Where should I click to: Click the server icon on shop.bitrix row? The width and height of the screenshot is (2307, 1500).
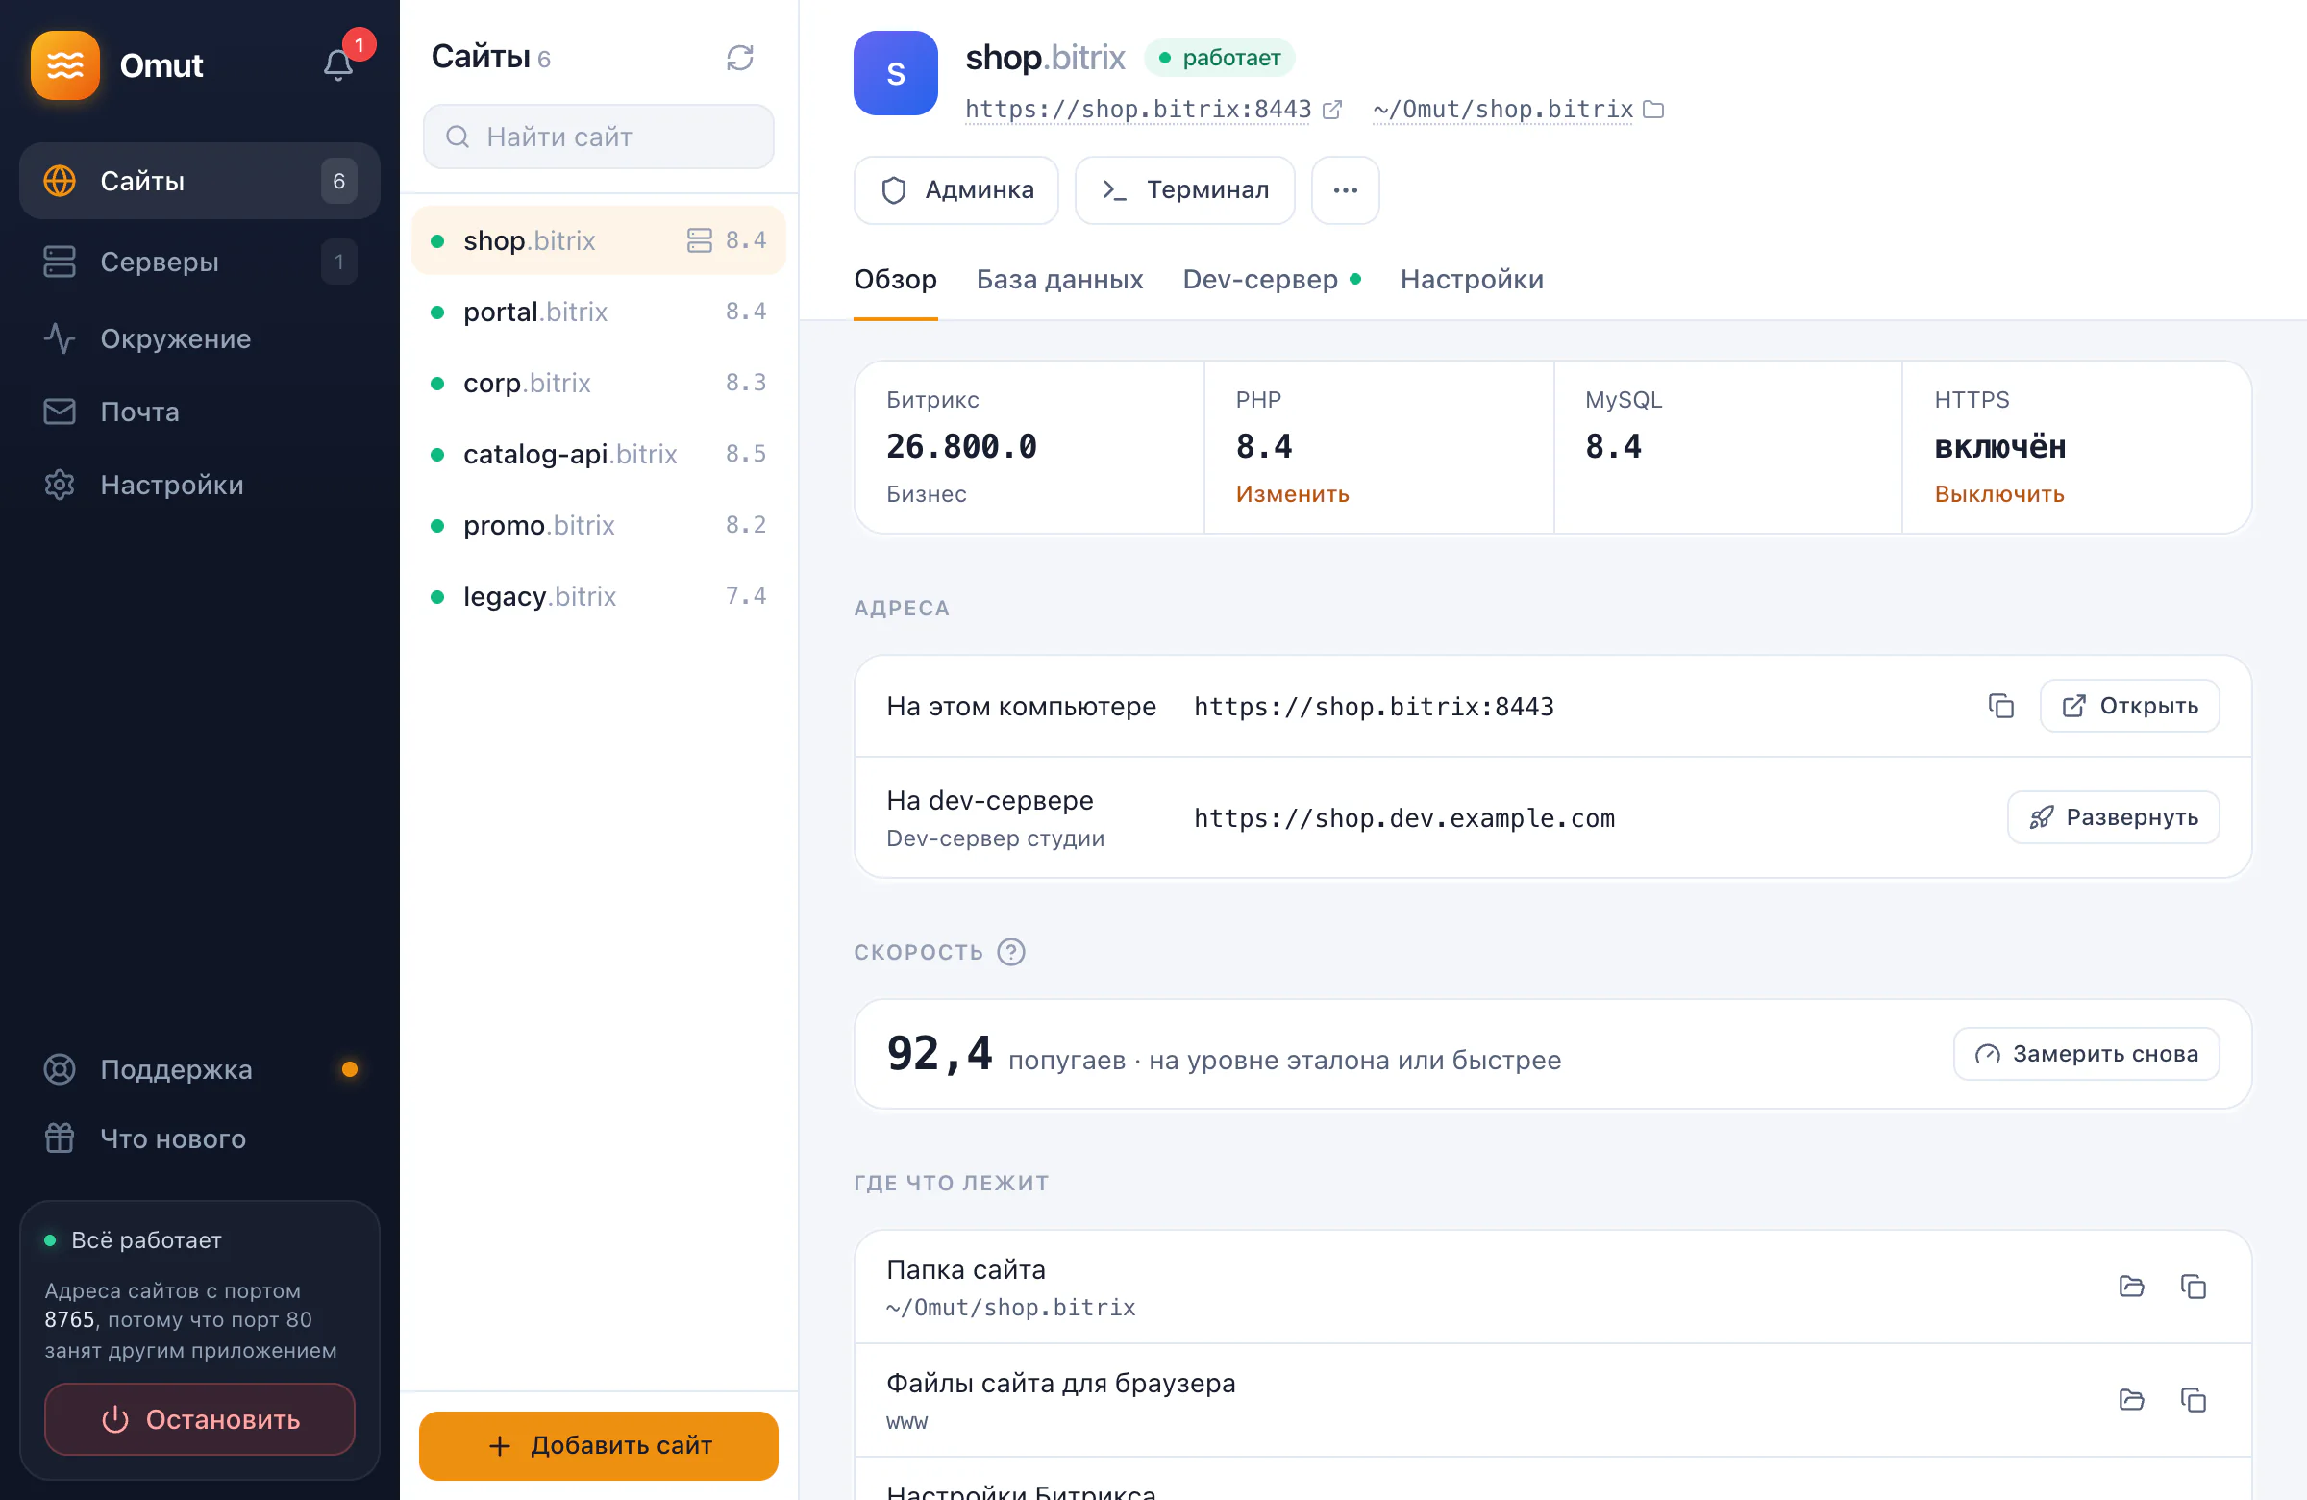699,239
